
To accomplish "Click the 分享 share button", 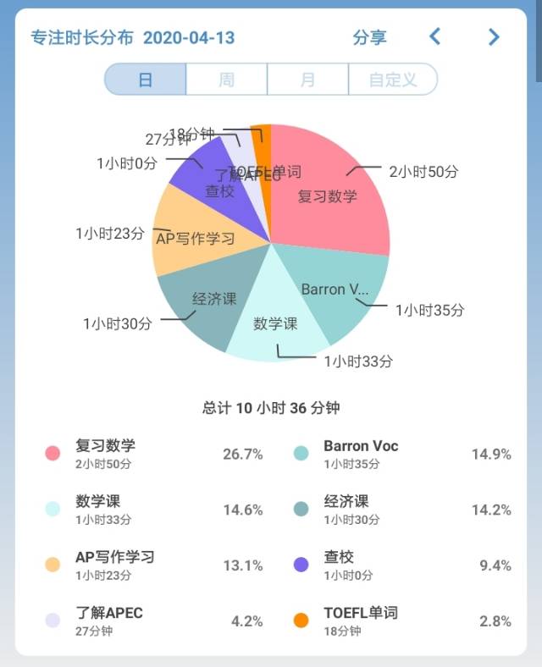I will [x=369, y=37].
